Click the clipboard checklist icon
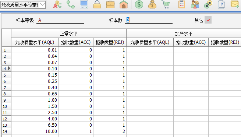 click(x=182, y=4)
